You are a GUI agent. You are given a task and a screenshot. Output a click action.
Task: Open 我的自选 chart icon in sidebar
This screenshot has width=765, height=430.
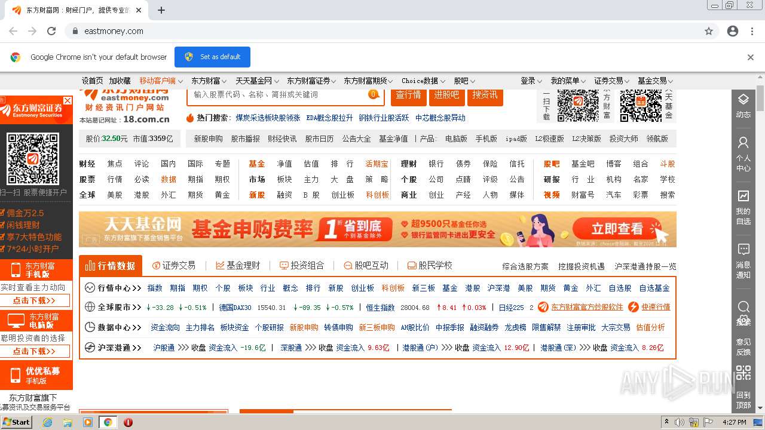(x=743, y=196)
